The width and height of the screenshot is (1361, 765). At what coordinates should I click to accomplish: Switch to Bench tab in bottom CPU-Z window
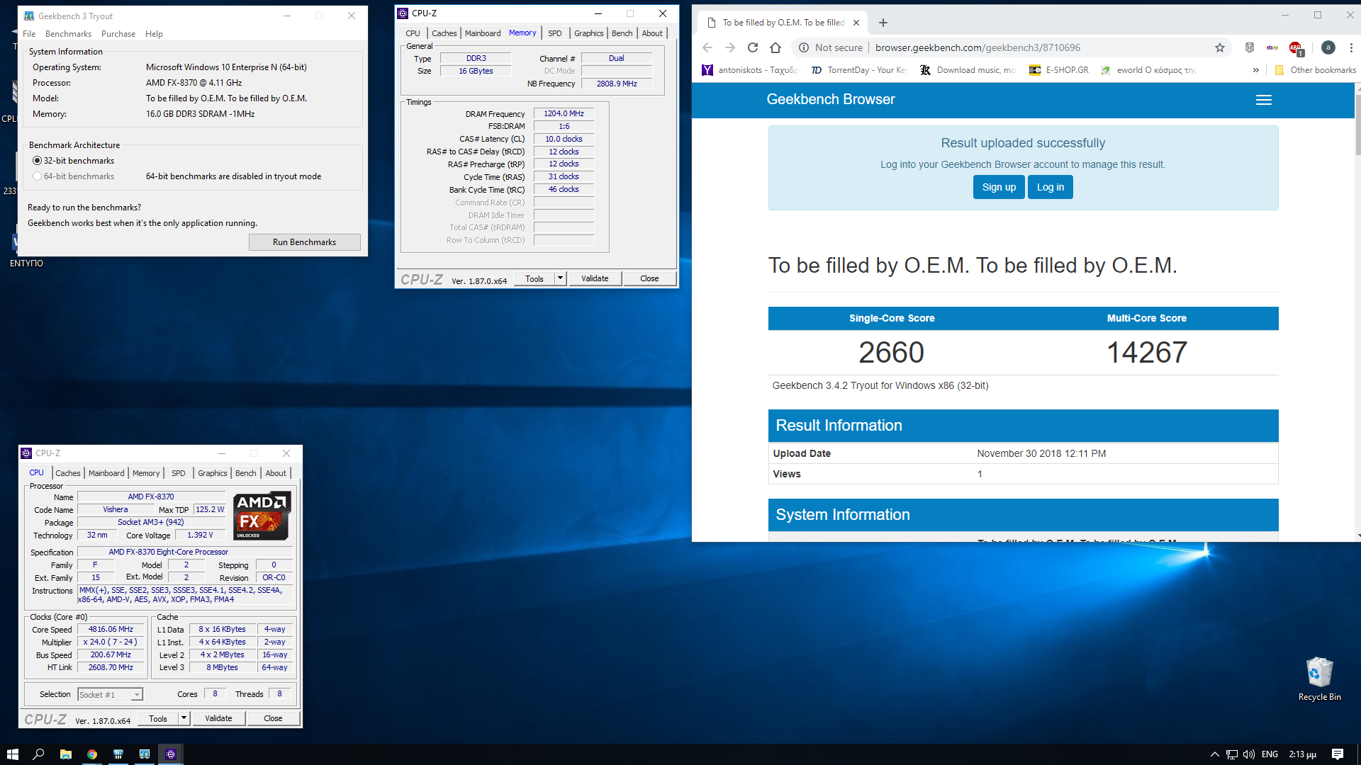[246, 473]
